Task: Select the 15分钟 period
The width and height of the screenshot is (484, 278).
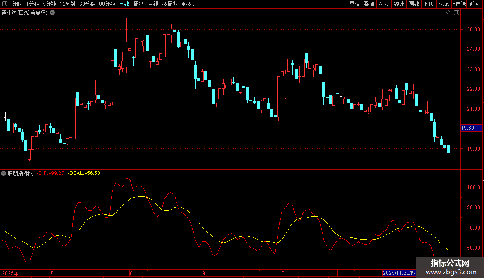Action: tap(68, 4)
